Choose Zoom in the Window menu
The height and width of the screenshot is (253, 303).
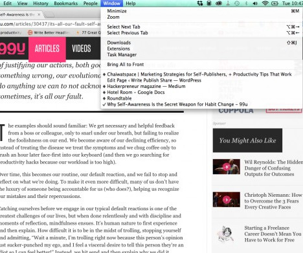click(201, 17)
